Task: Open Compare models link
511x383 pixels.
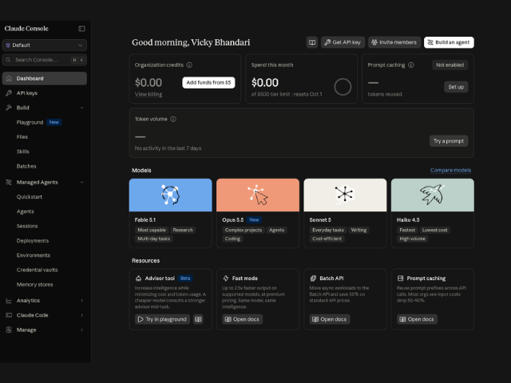Action: [x=450, y=170]
